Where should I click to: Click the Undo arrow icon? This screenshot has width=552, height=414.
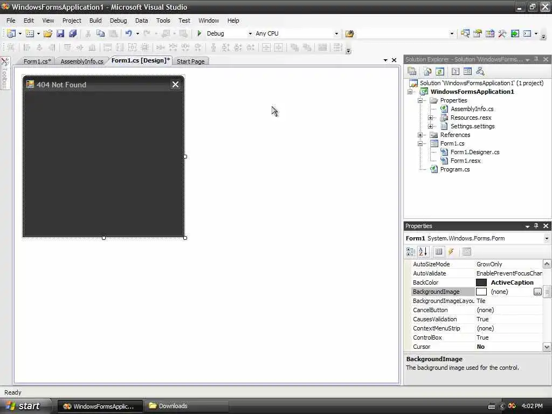click(128, 33)
